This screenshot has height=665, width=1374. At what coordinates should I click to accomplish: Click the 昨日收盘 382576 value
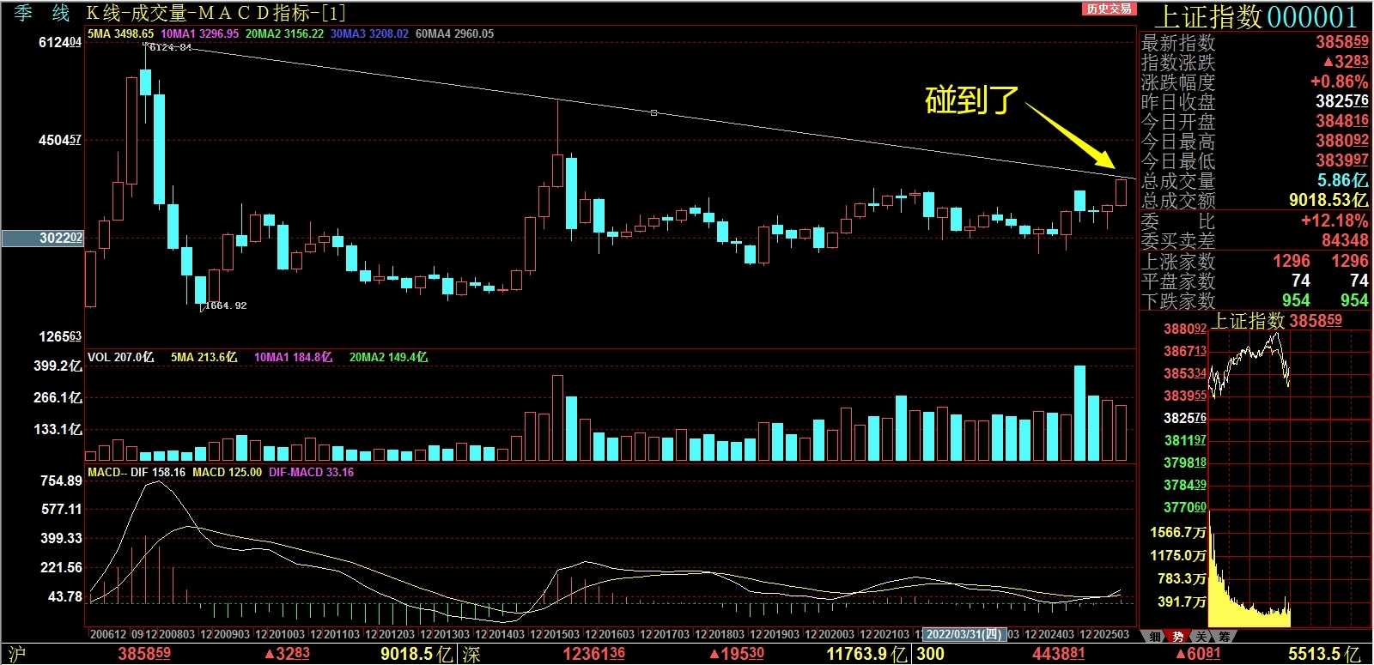(x=1342, y=101)
